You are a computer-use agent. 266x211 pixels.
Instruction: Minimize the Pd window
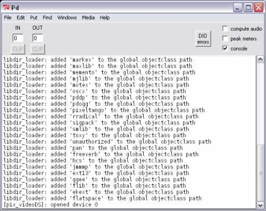[237, 7]
